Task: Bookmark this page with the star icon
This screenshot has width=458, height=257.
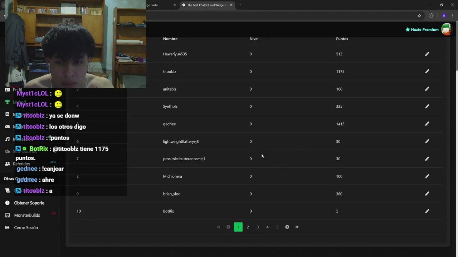Action: pyautogui.click(x=419, y=16)
